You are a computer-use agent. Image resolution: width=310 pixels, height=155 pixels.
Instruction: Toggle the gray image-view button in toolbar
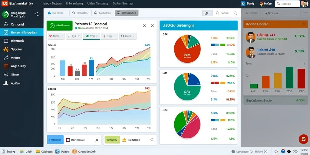[x=127, y=13]
